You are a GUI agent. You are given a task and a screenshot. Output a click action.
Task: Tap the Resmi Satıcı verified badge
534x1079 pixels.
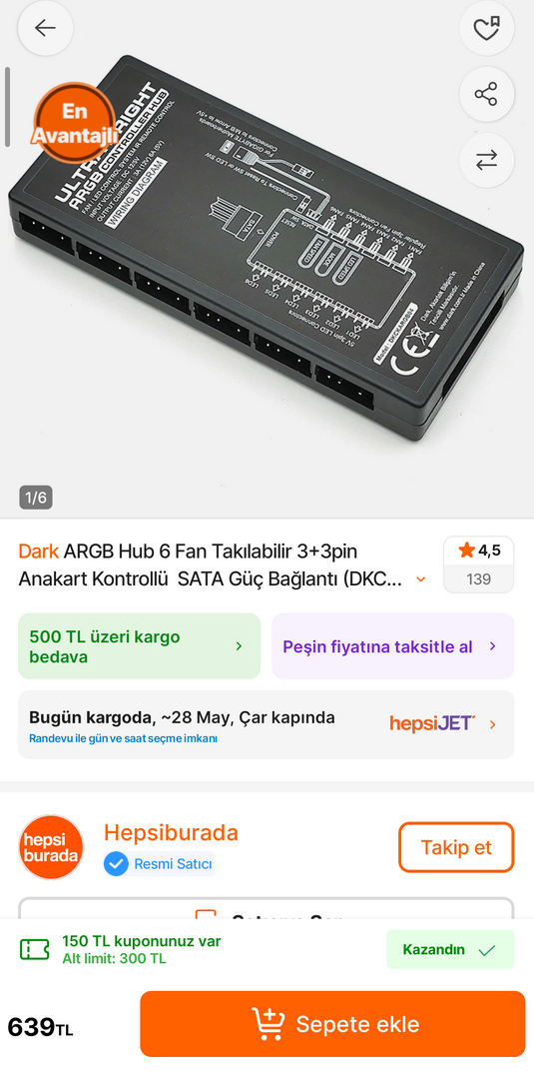point(159,864)
